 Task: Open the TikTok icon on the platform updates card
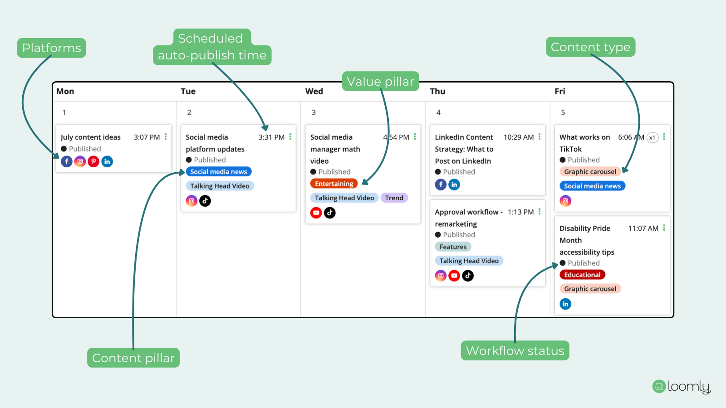pyautogui.click(x=205, y=200)
